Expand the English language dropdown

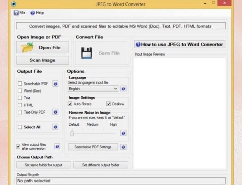click(x=93, y=89)
